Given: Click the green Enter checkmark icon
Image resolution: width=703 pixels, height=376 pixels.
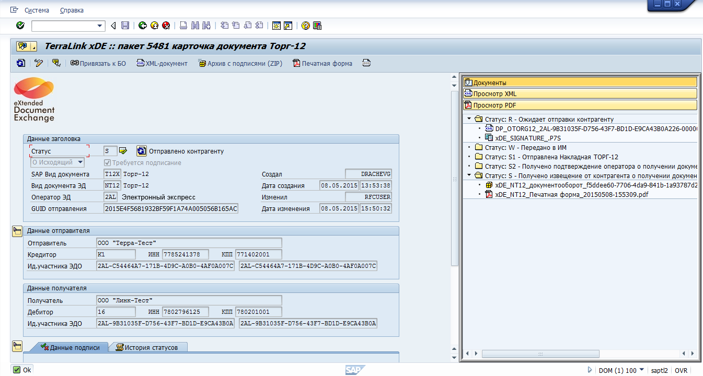Looking at the screenshot, I should (20, 26).
